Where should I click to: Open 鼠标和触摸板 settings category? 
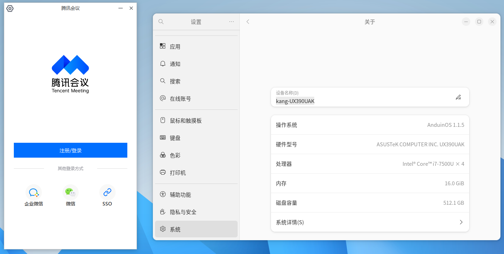click(196, 120)
